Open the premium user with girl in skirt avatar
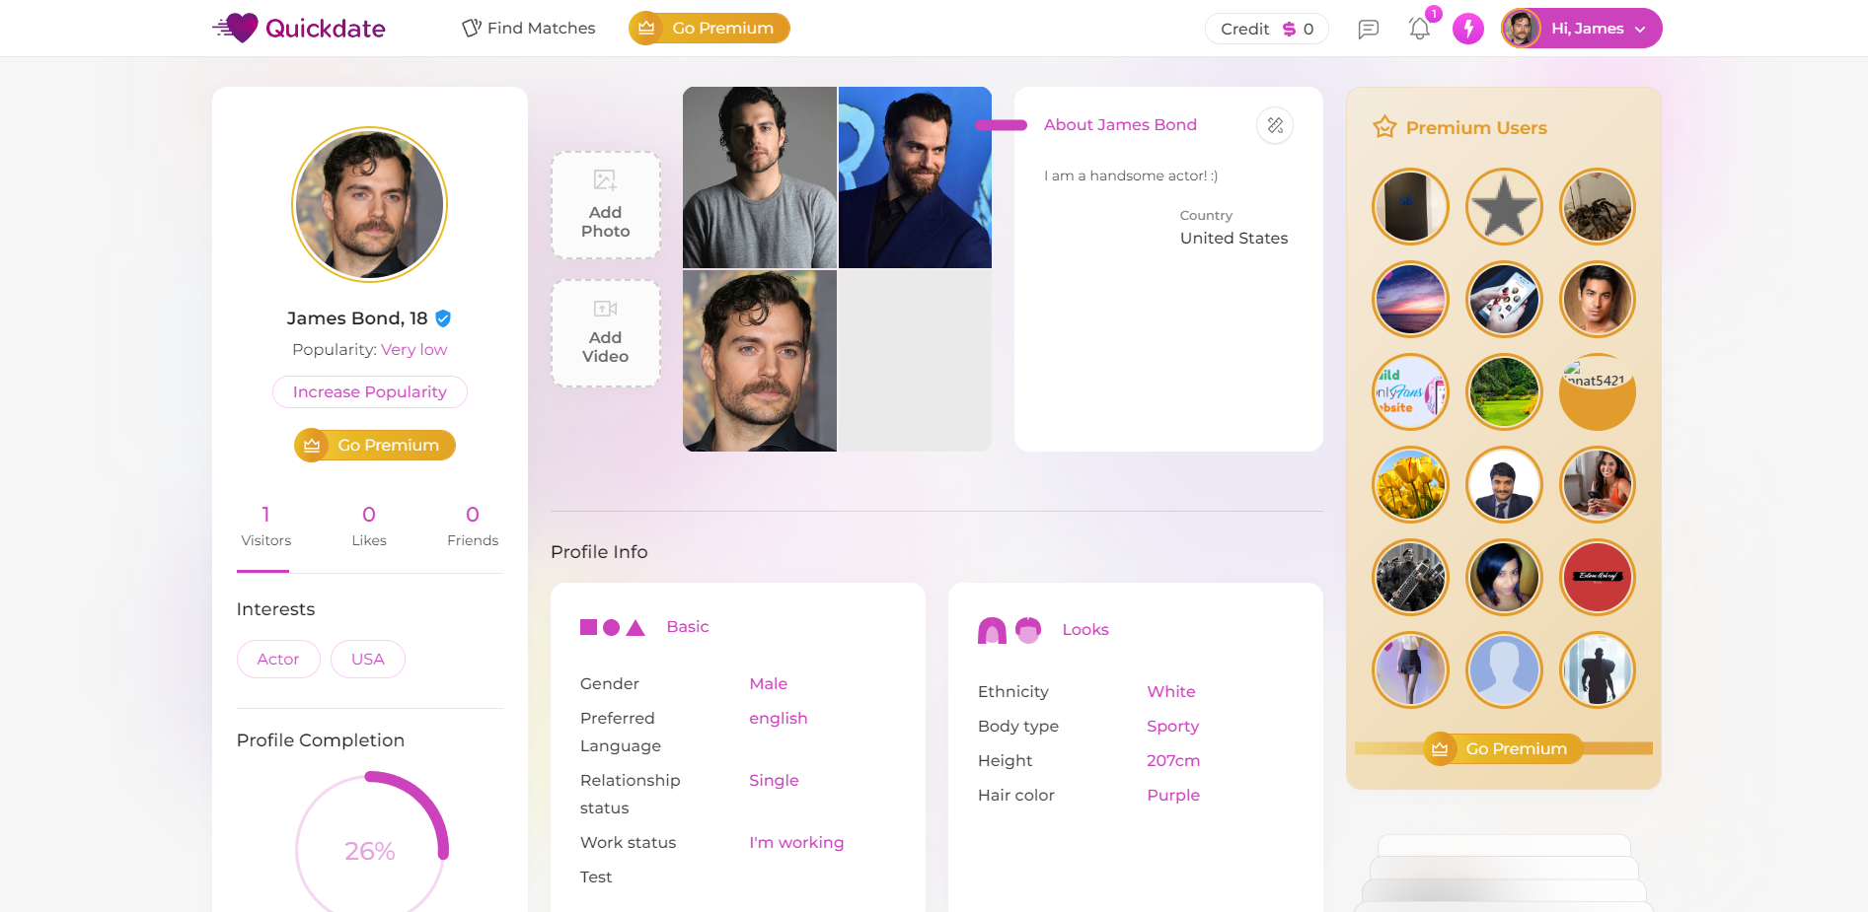The width and height of the screenshot is (1868, 912). [1411, 669]
